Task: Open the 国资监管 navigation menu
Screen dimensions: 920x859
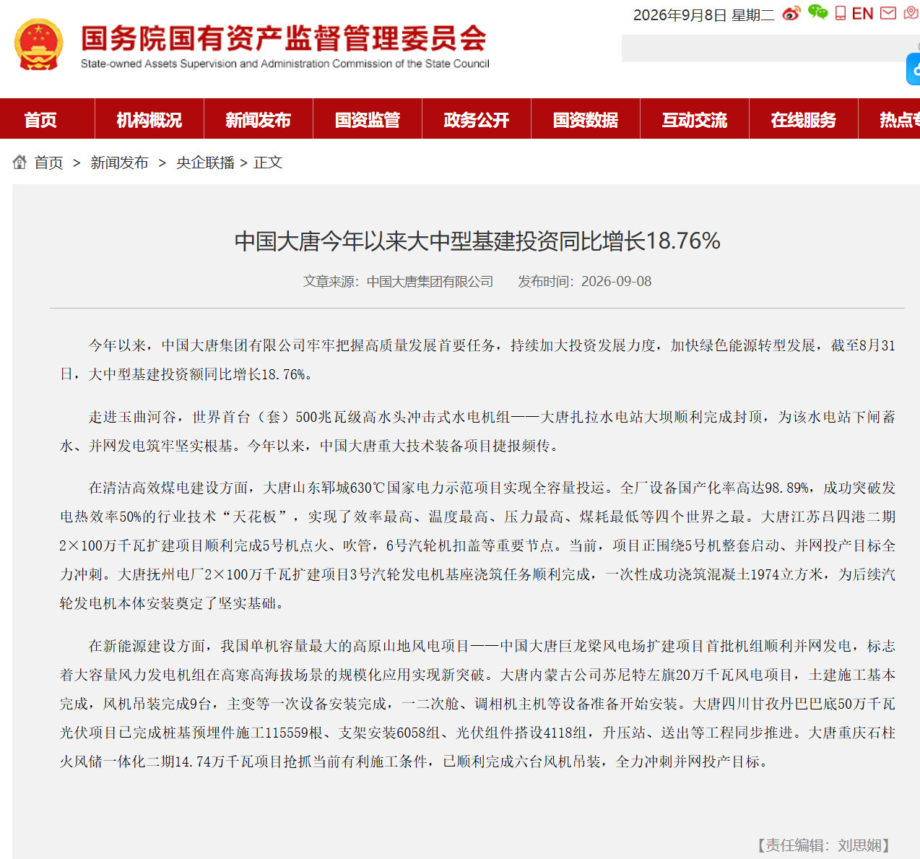Action: [368, 120]
